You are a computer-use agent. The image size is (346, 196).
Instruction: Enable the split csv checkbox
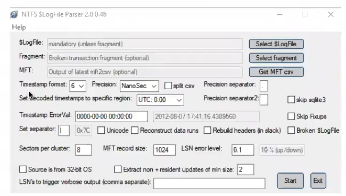pyautogui.click(x=168, y=86)
